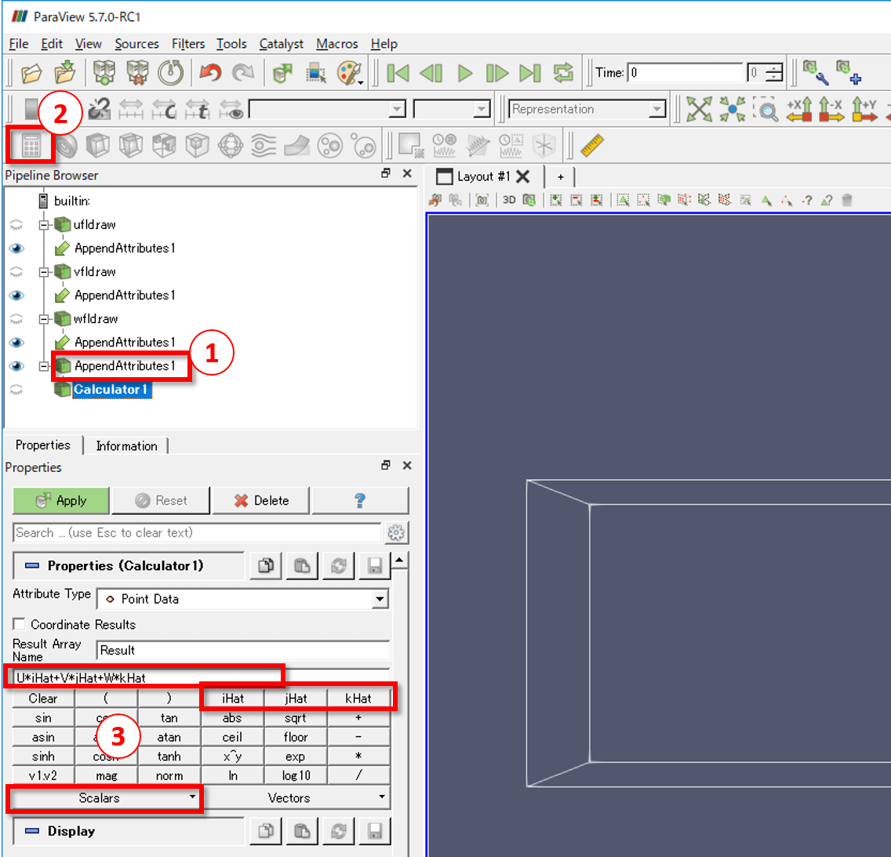This screenshot has height=857, width=891.
Task: Open the Attribute Type dropdown
Action: (x=243, y=599)
